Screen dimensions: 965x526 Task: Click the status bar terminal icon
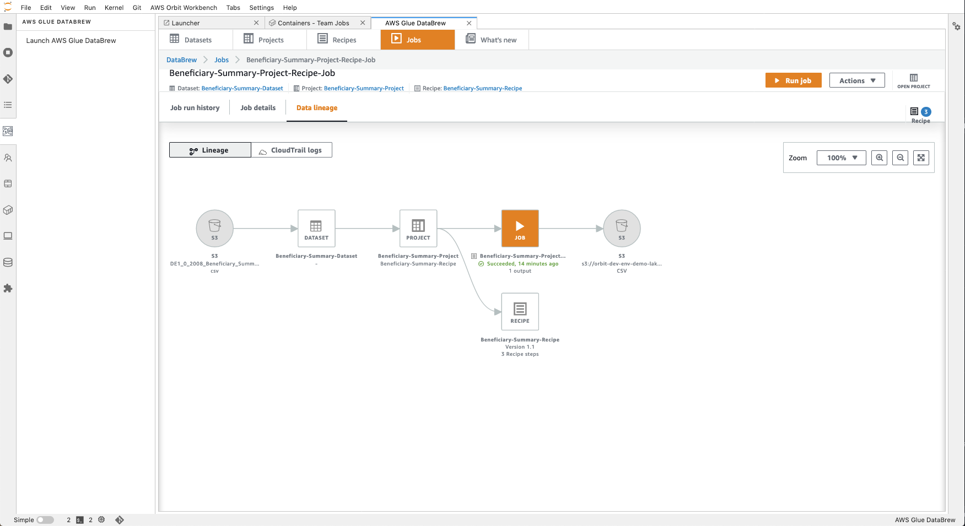tap(80, 520)
